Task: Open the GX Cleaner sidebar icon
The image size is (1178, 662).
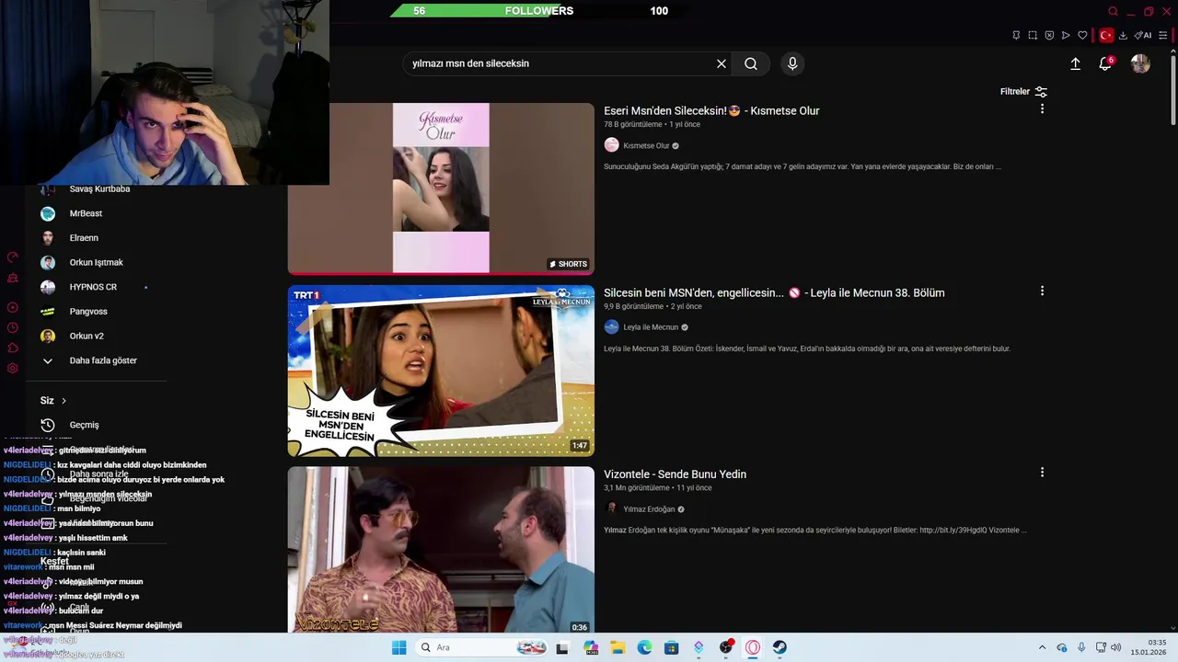Action: pyautogui.click(x=13, y=278)
